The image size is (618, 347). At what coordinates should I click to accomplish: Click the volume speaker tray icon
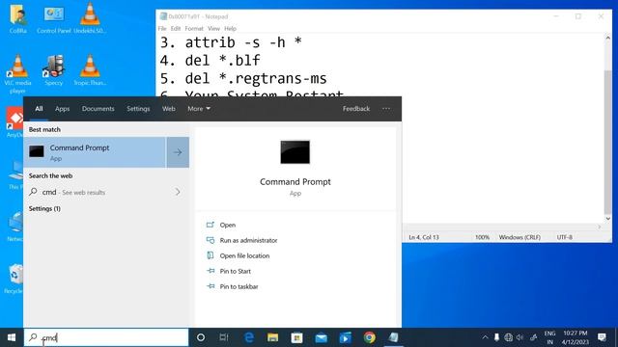pyautogui.click(x=520, y=337)
